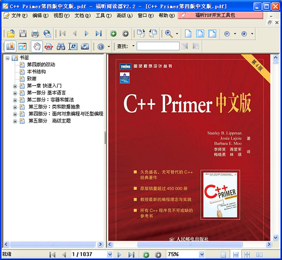Expand 第二部分：容器和算法 bookmark
The width and height of the screenshot is (282, 260).
pyautogui.click(x=15, y=100)
